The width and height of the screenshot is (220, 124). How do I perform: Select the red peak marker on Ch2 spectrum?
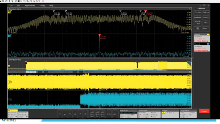pyautogui.click(x=99, y=35)
